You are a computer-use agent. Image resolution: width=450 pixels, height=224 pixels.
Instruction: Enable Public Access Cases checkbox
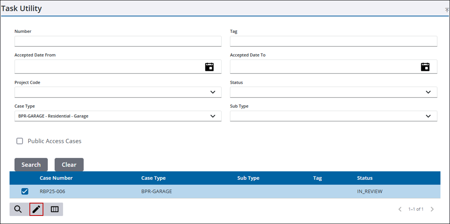pyautogui.click(x=20, y=141)
